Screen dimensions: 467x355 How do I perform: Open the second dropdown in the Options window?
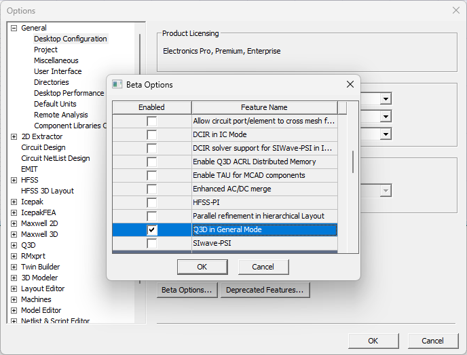click(x=386, y=117)
